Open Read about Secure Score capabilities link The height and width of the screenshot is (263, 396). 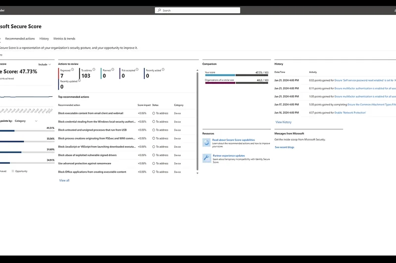click(234, 140)
